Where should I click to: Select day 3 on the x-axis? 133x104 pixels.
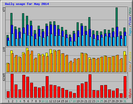pyautogui.click(x=16, y=101)
